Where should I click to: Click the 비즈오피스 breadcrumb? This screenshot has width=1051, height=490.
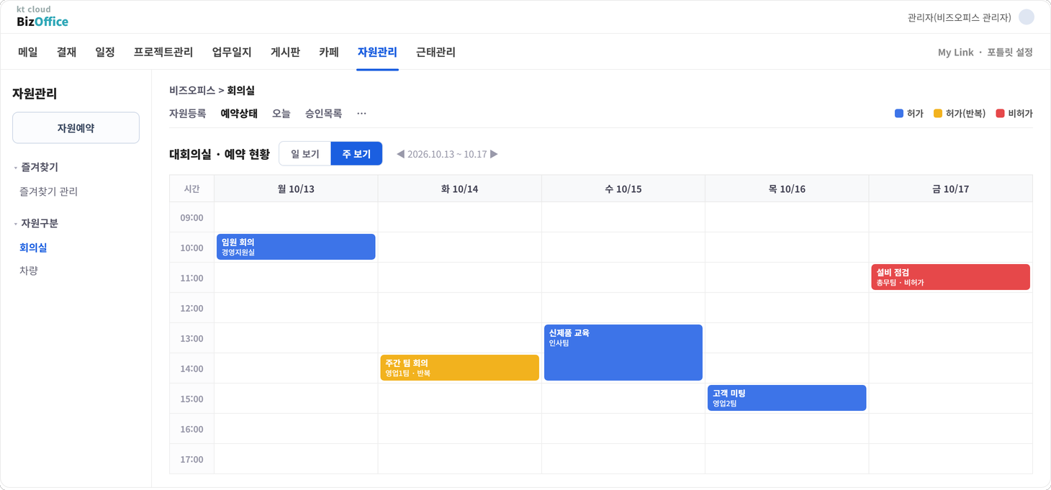(x=192, y=91)
